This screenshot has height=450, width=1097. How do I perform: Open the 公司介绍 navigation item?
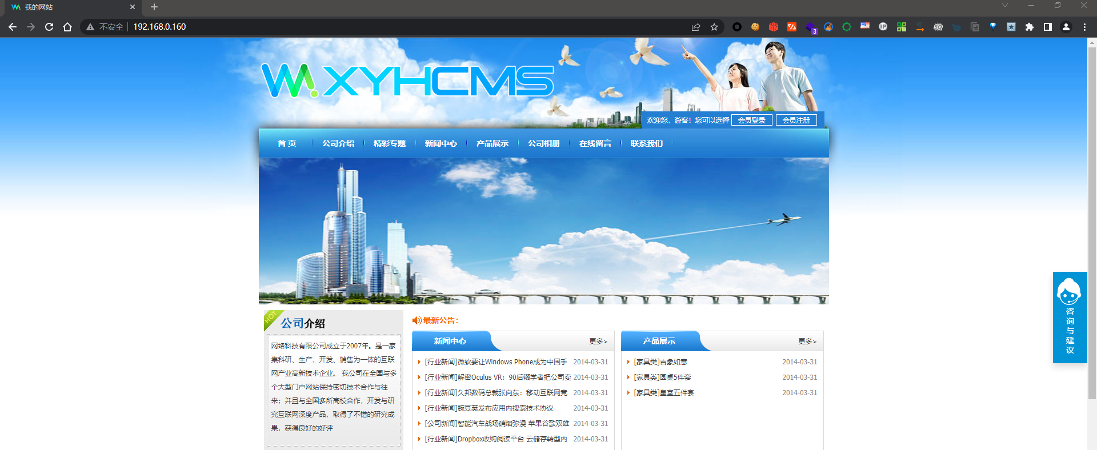point(338,143)
